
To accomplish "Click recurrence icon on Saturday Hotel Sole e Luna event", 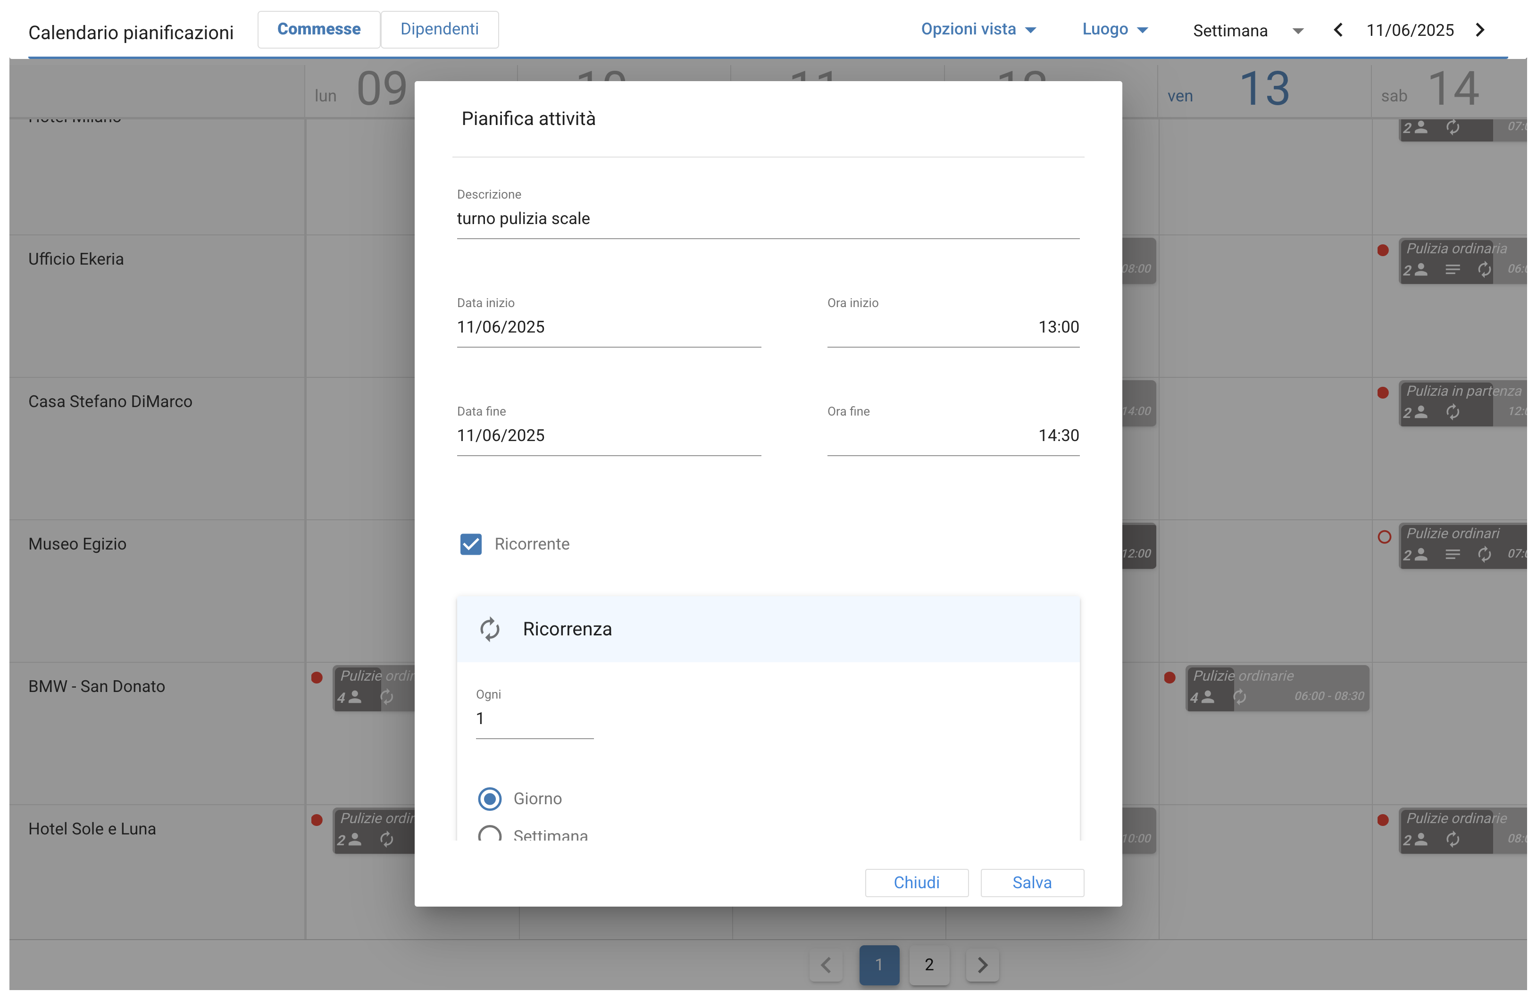I will click(1453, 839).
